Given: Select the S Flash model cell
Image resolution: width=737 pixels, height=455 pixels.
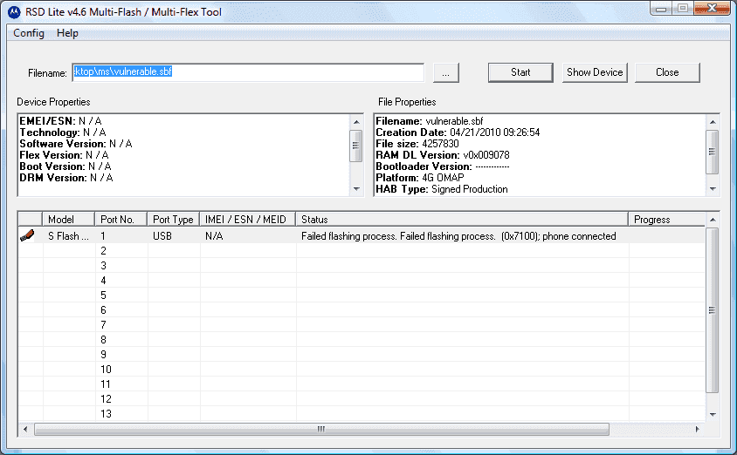Looking at the screenshot, I should (x=68, y=236).
